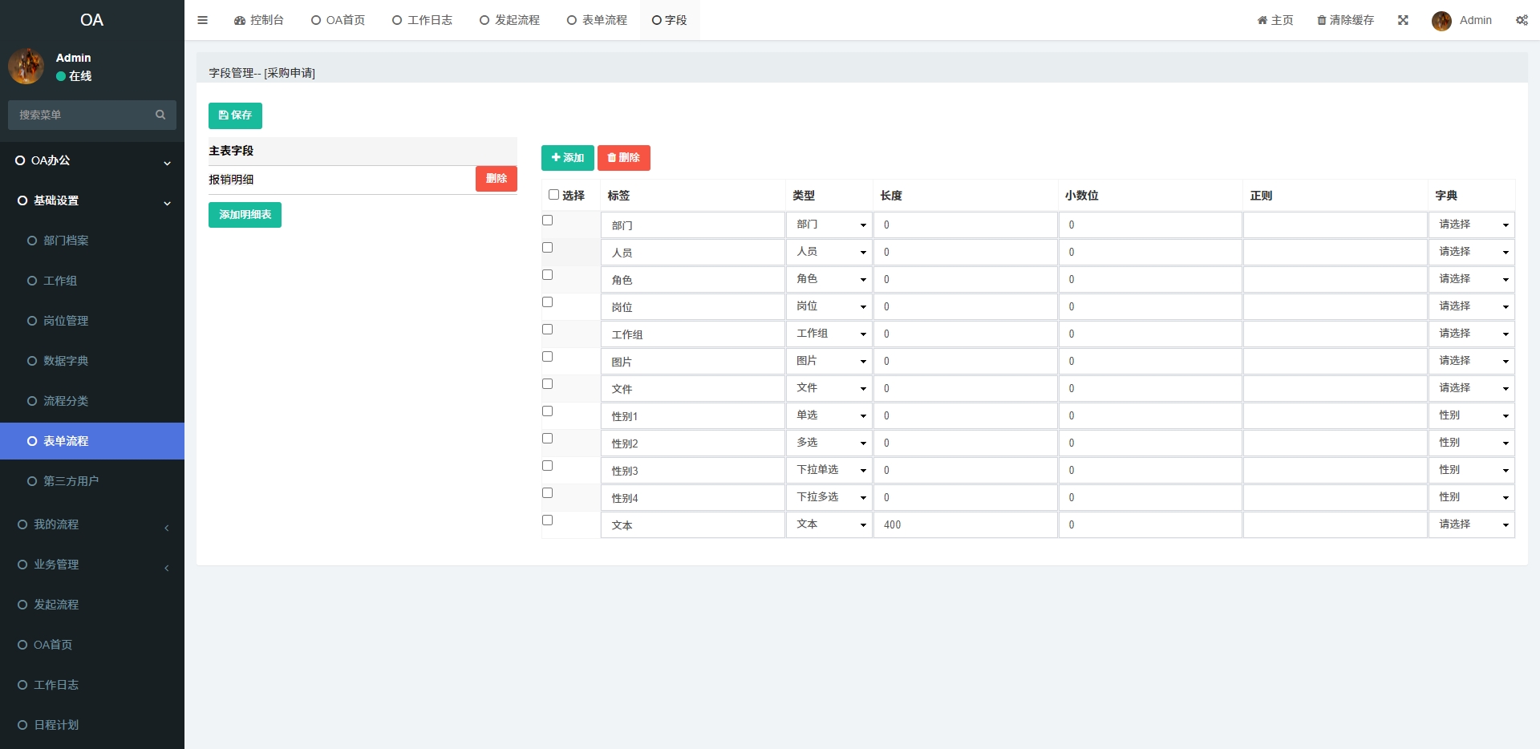Click the Admin avatar in top bar

[1441, 21]
